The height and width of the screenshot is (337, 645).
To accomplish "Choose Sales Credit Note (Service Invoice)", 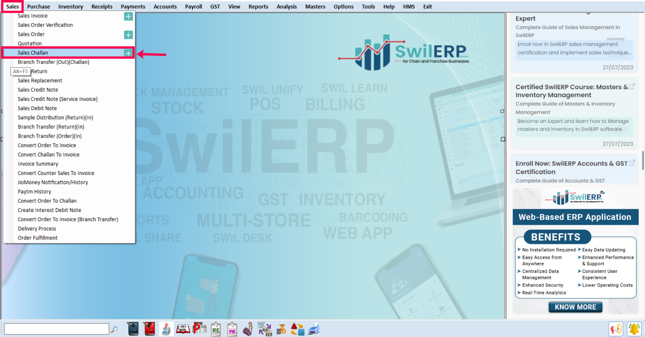I will pos(69,99).
